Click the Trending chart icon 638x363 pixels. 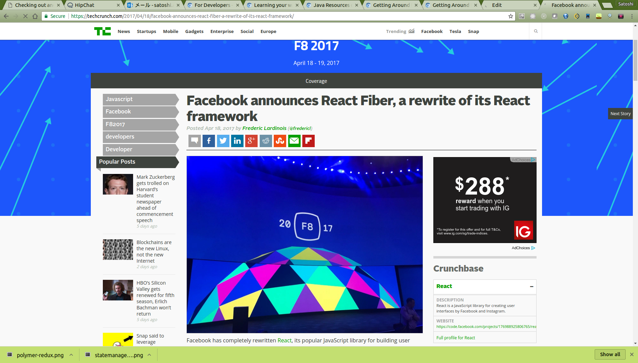pos(411,31)
